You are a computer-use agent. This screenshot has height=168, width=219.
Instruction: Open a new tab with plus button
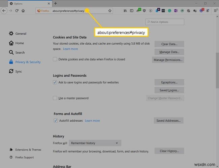click(x=56, y=3)
